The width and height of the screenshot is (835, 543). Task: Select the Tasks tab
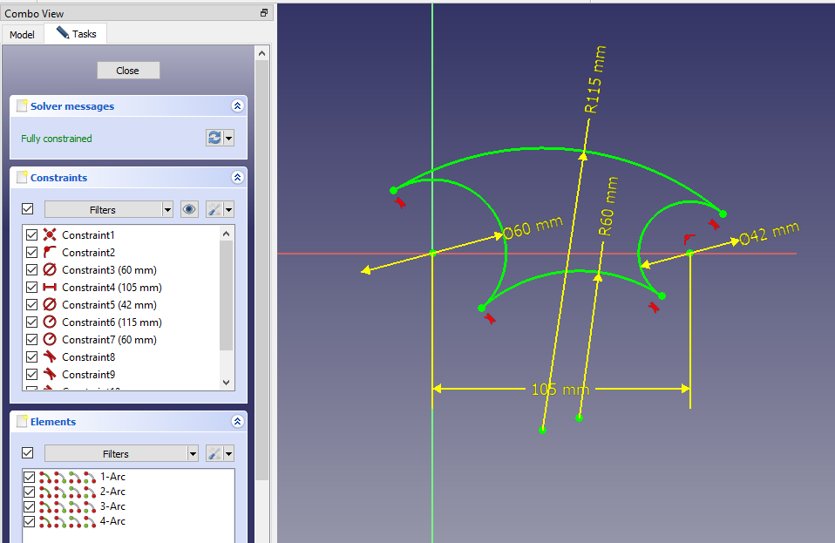(77, 34)
